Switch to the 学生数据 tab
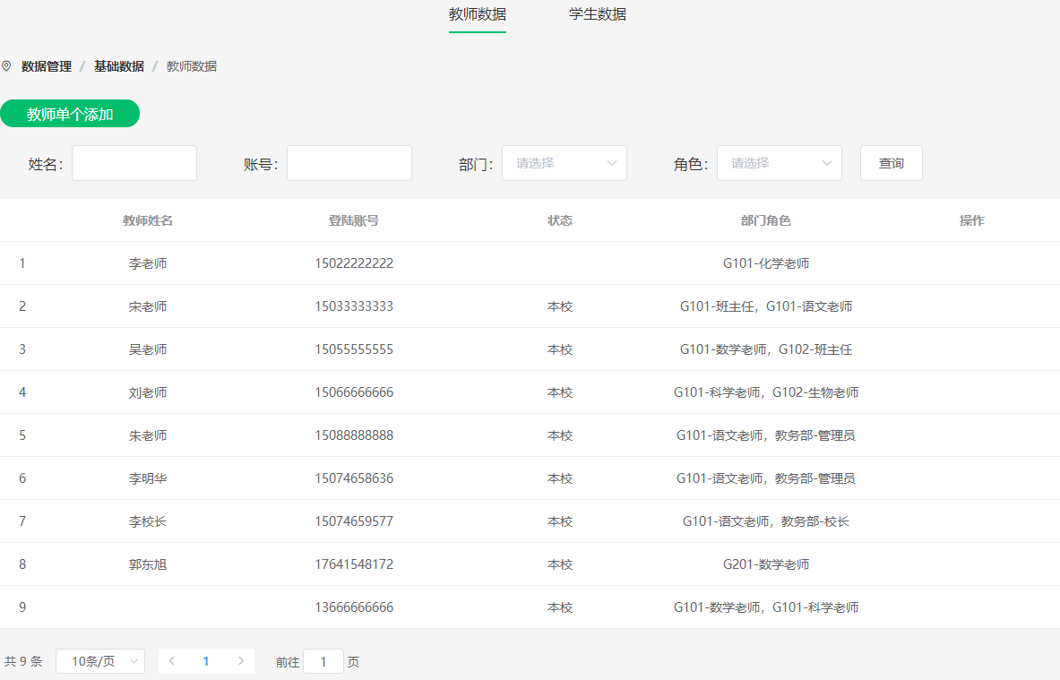The width and height of the screenshot is (1060, 680). click(598, 14)
